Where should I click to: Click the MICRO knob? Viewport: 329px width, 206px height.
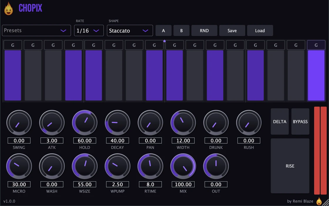(x=19, y=166)
